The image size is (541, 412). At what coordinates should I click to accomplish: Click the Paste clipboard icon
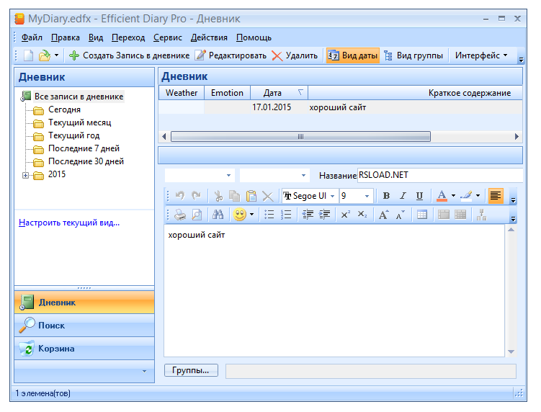251,196
